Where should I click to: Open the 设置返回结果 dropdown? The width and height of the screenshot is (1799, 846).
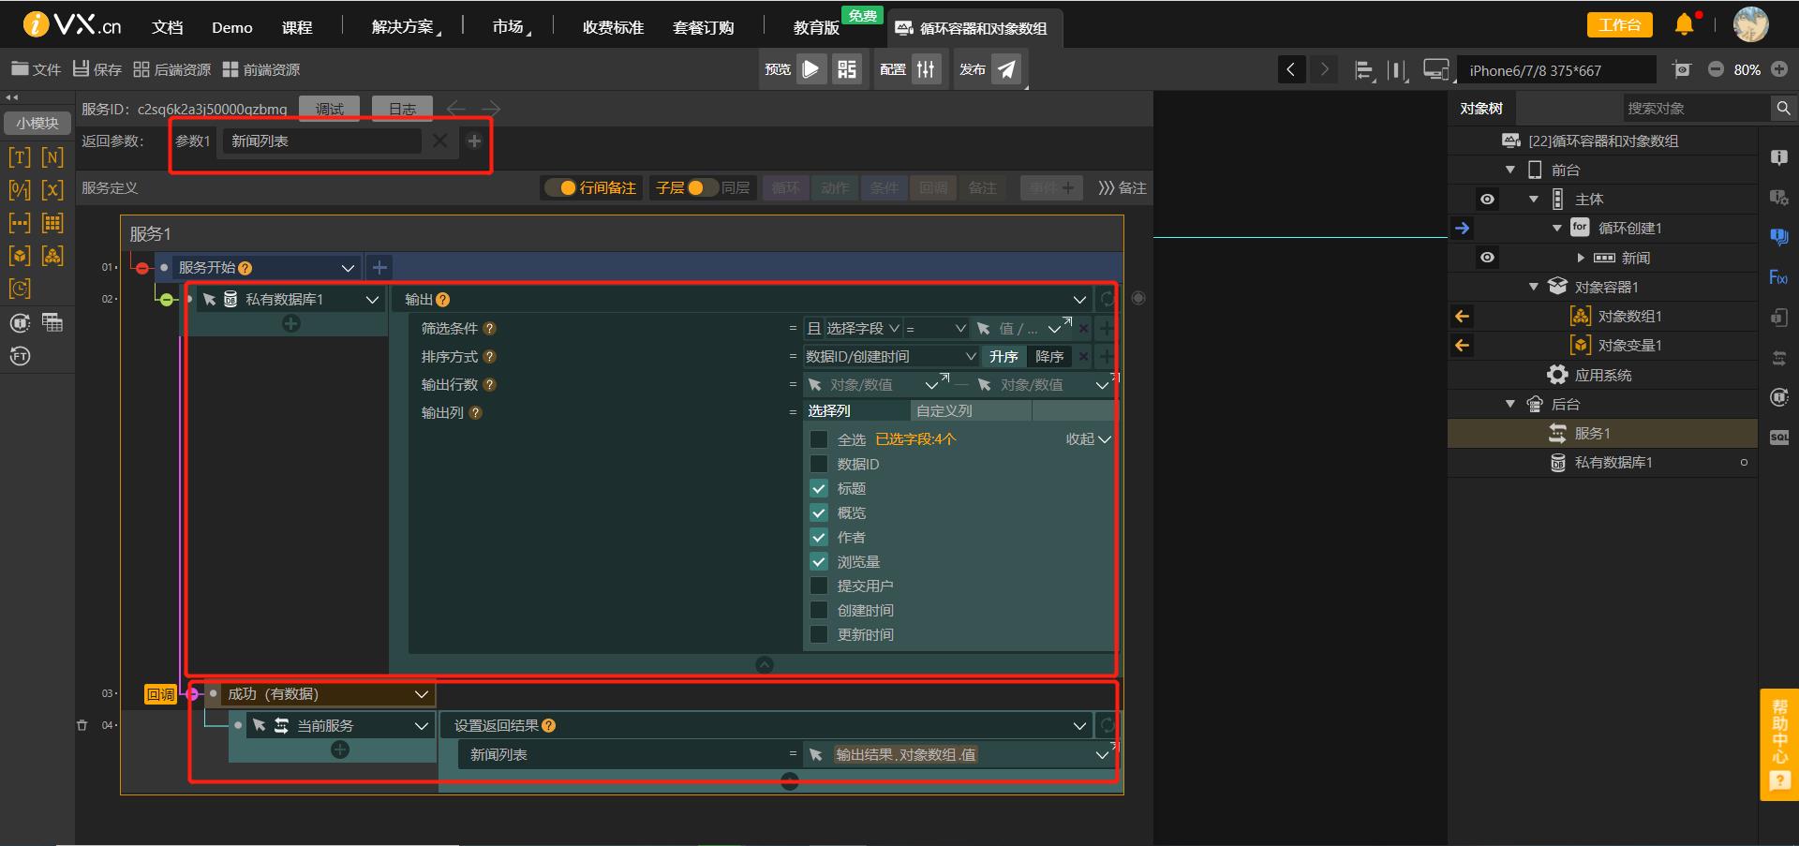(x=1079, y=726)
